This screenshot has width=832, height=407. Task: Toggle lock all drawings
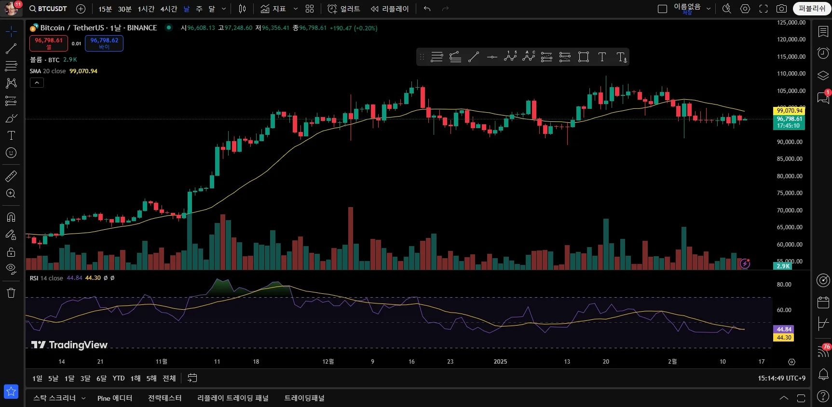click(11, 252)
